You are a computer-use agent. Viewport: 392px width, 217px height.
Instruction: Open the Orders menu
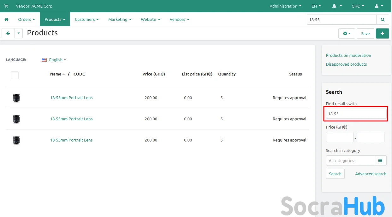(x=27, y=19)
